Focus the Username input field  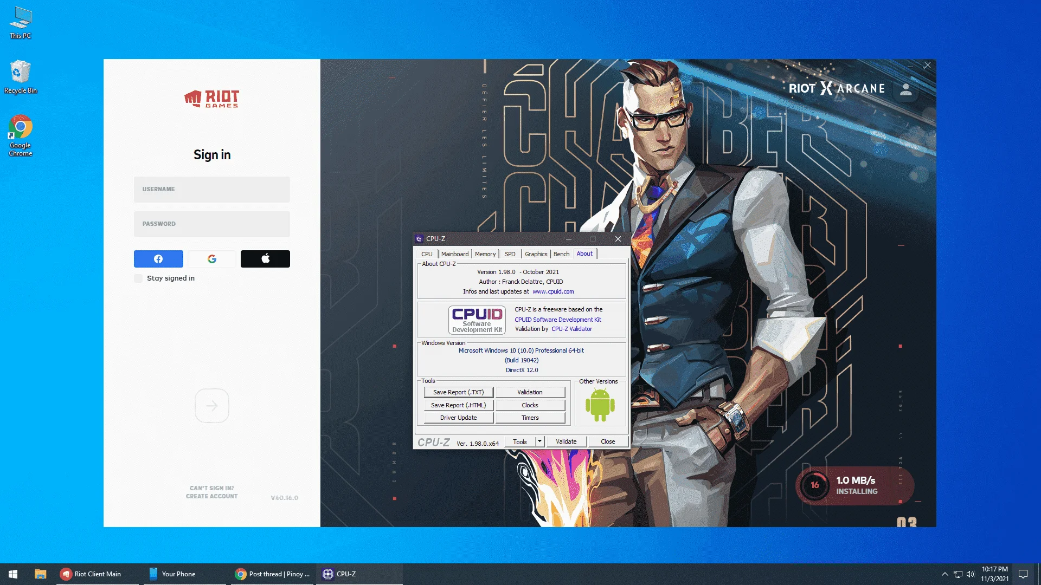212,190
